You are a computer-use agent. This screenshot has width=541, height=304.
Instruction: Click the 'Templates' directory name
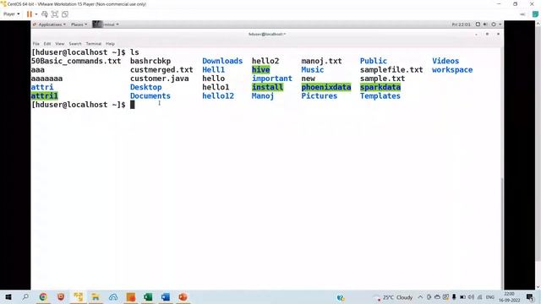[x=380, y=95]
